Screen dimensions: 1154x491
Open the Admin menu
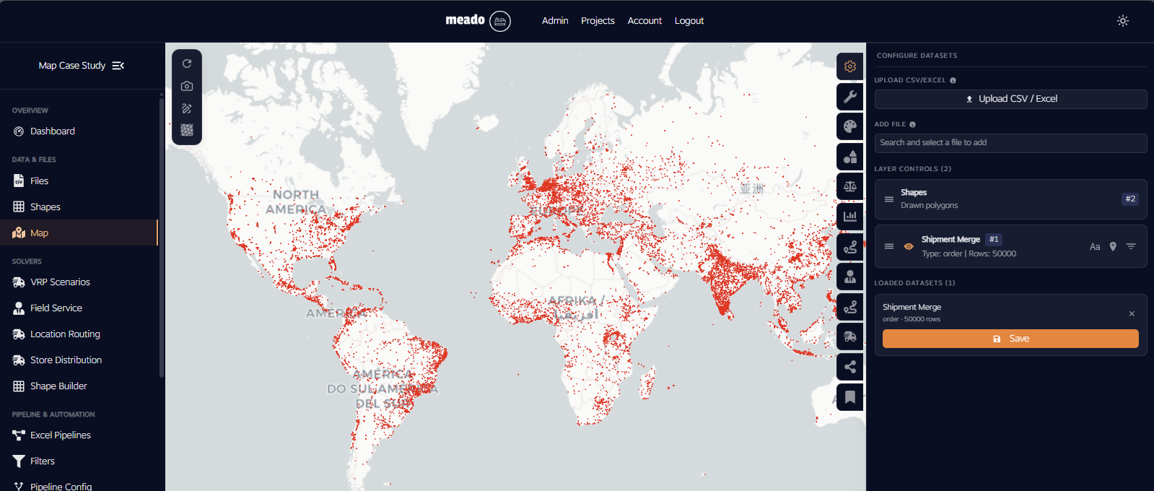(555, 21)
